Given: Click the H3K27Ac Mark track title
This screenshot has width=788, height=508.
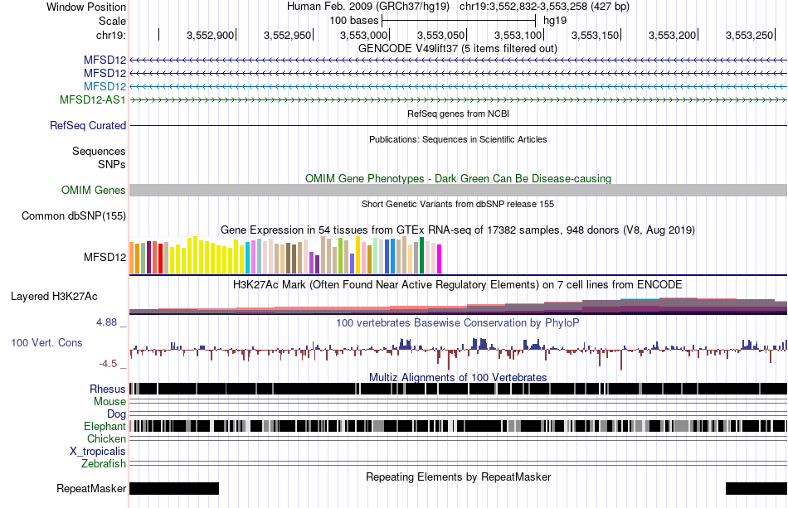Looking at the screenshot, I should point(458,284).
